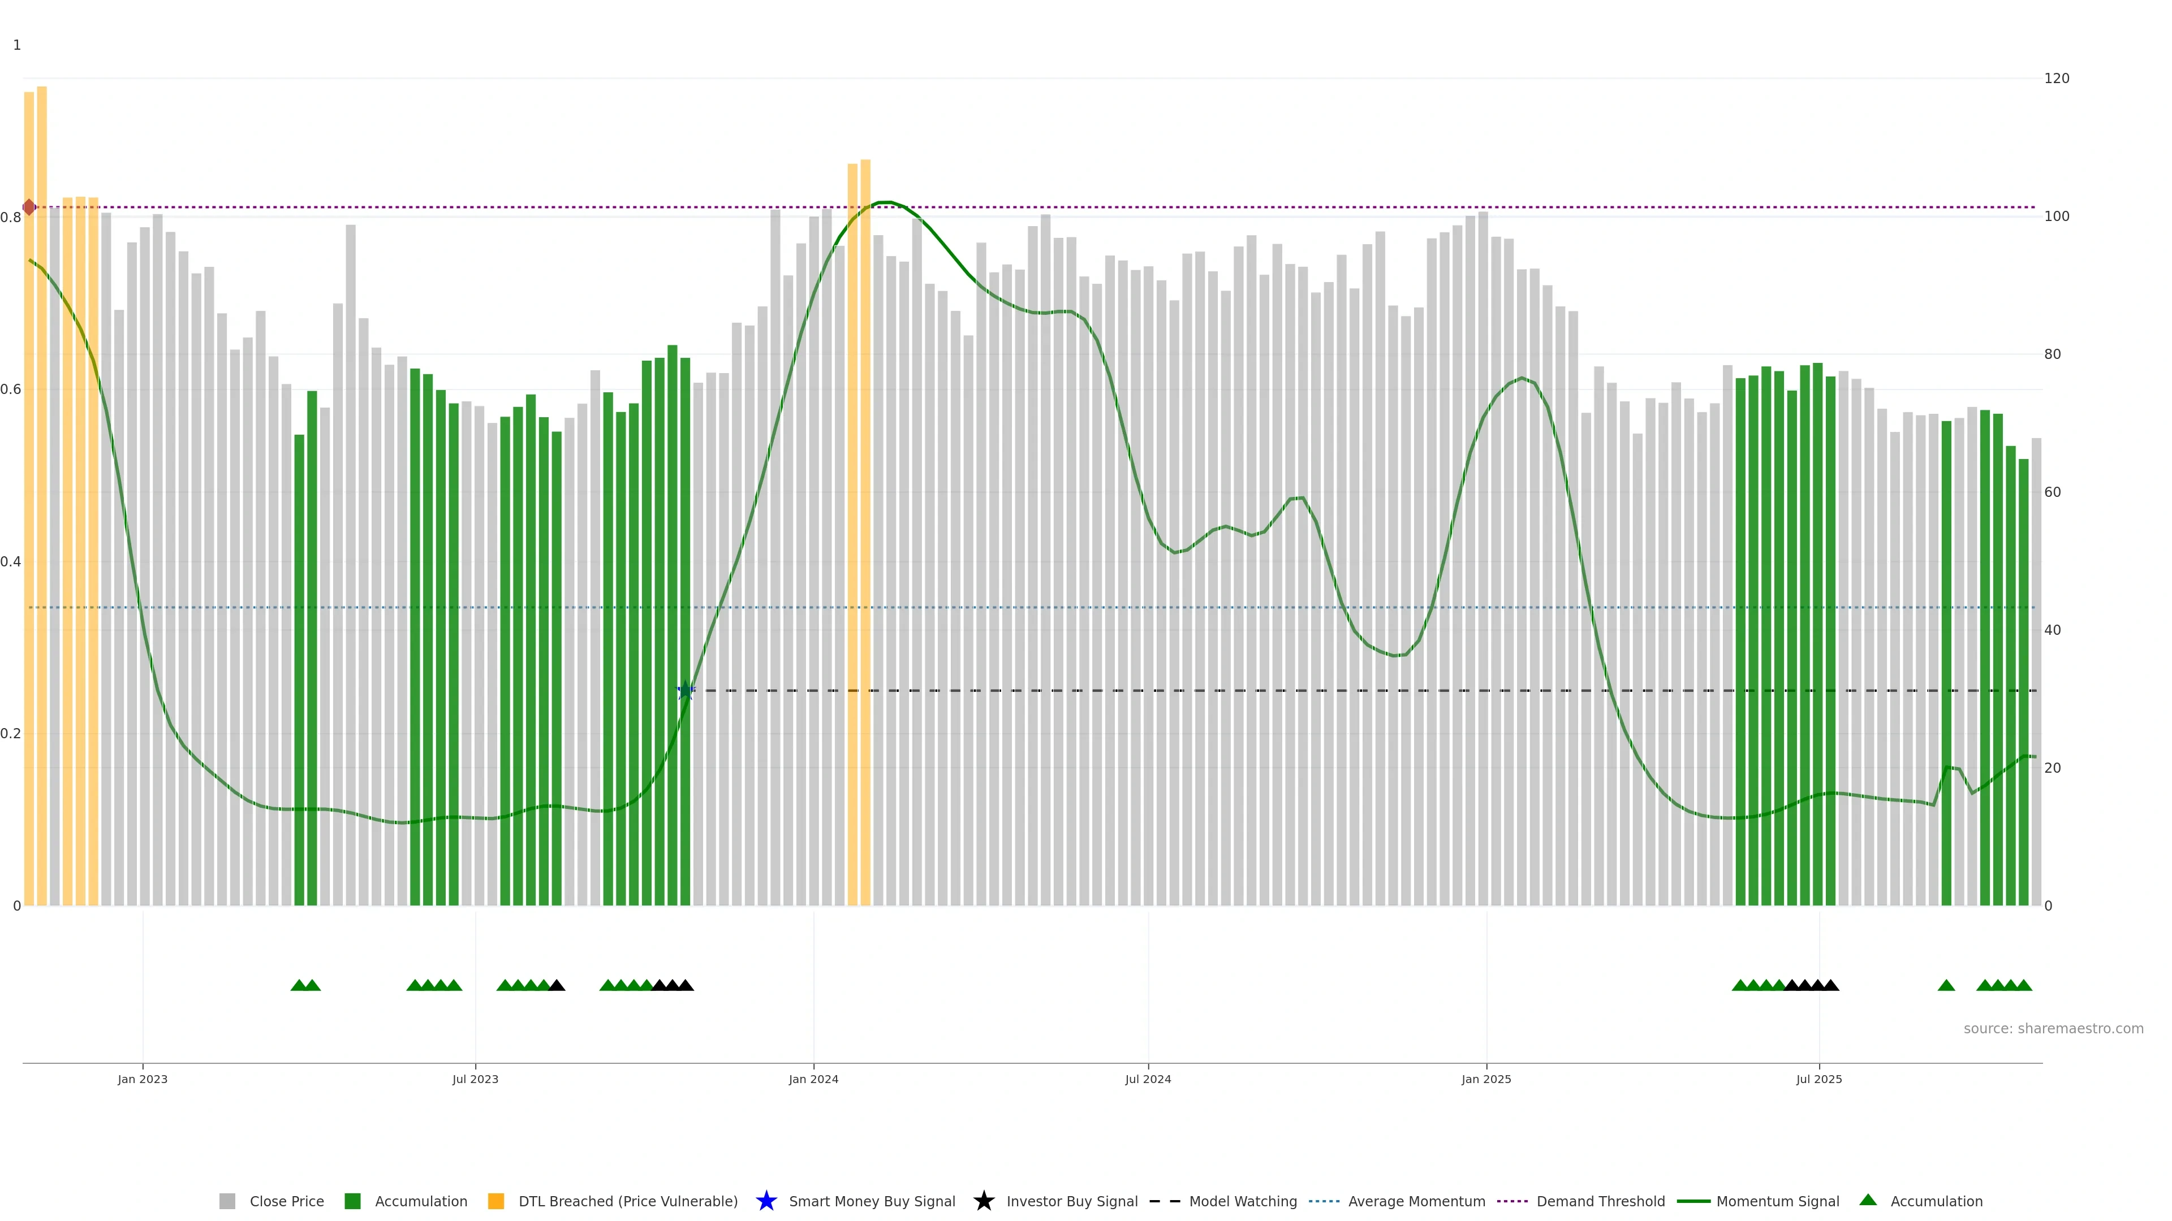Click the Jan 2023 x-axis tick label
Screen dimensions: 2172x1221
click(x=143, y=1079)
